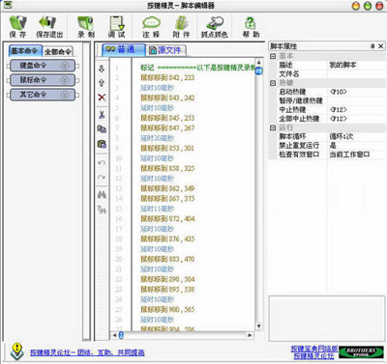This screenshot has width=387, height=364.
Task: Open the 附件 (Attachment) tool
Action: [x=181, y=26]
